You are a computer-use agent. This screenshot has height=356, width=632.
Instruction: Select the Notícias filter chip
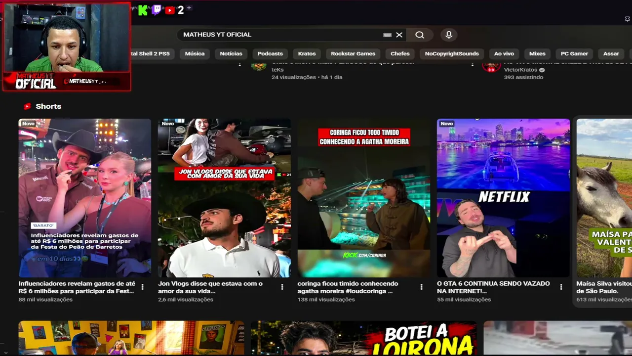(231, 53)
